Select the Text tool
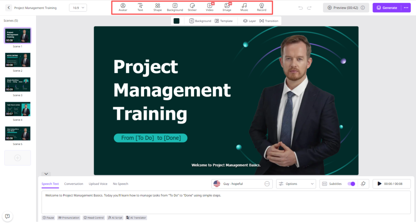The width and height of the screenshot is (416, 223). (140, 7)
